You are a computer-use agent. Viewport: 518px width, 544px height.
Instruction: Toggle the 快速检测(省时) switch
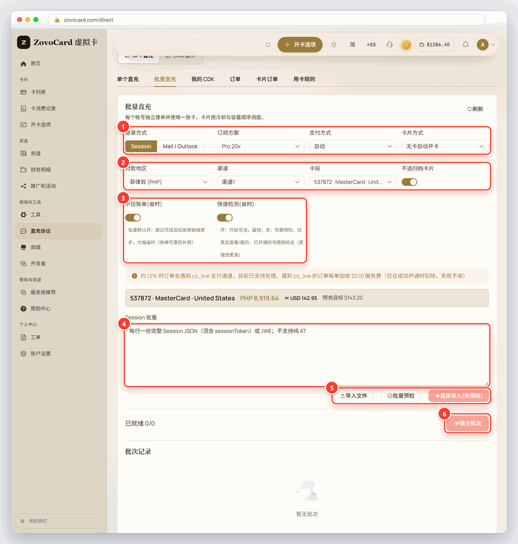click(x=225, y=218)
